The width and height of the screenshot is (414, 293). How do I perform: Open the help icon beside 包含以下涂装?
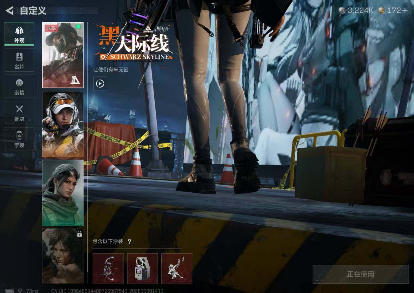click(x=129, y=241)
